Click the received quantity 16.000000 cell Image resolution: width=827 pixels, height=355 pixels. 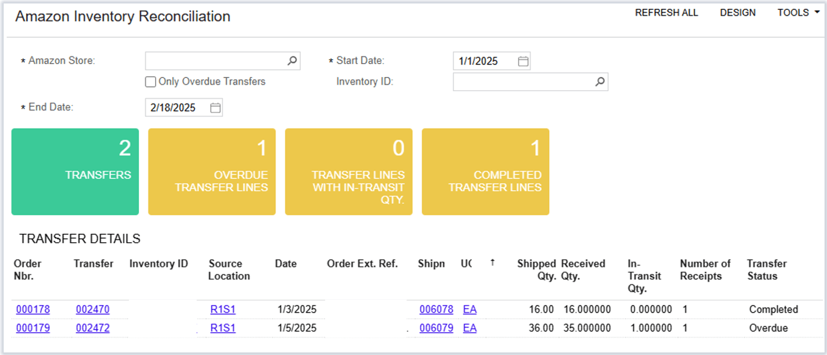click(587, 309)
